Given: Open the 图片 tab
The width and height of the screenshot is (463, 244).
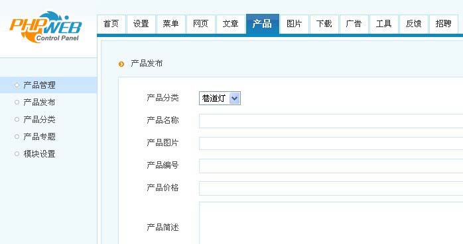Looking at the screenshot, I should [x=295, y=24].
